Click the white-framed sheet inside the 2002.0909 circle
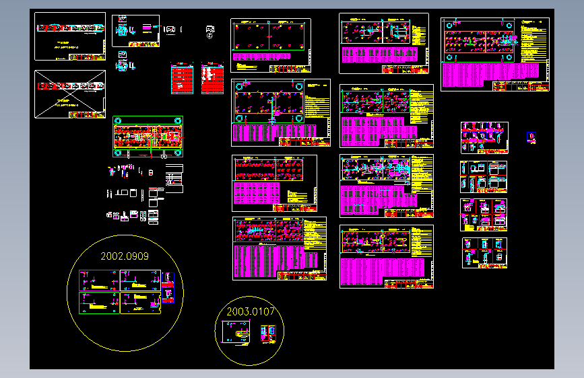The image size is (584, 378). pos(140,280)
